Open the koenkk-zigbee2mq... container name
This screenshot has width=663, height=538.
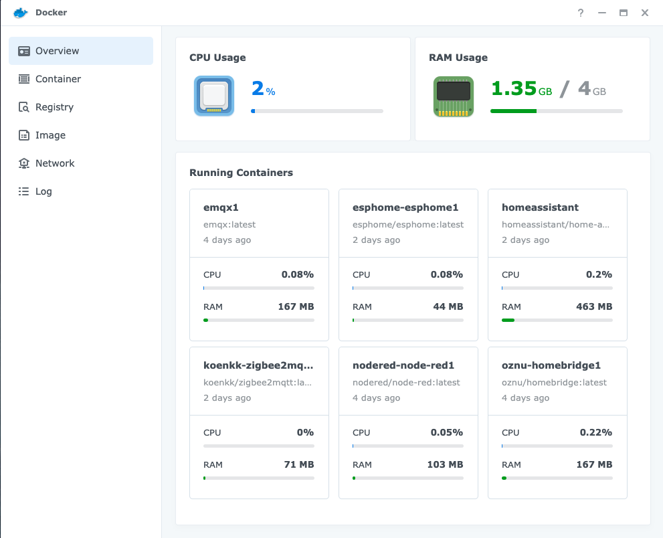point(258,365)
